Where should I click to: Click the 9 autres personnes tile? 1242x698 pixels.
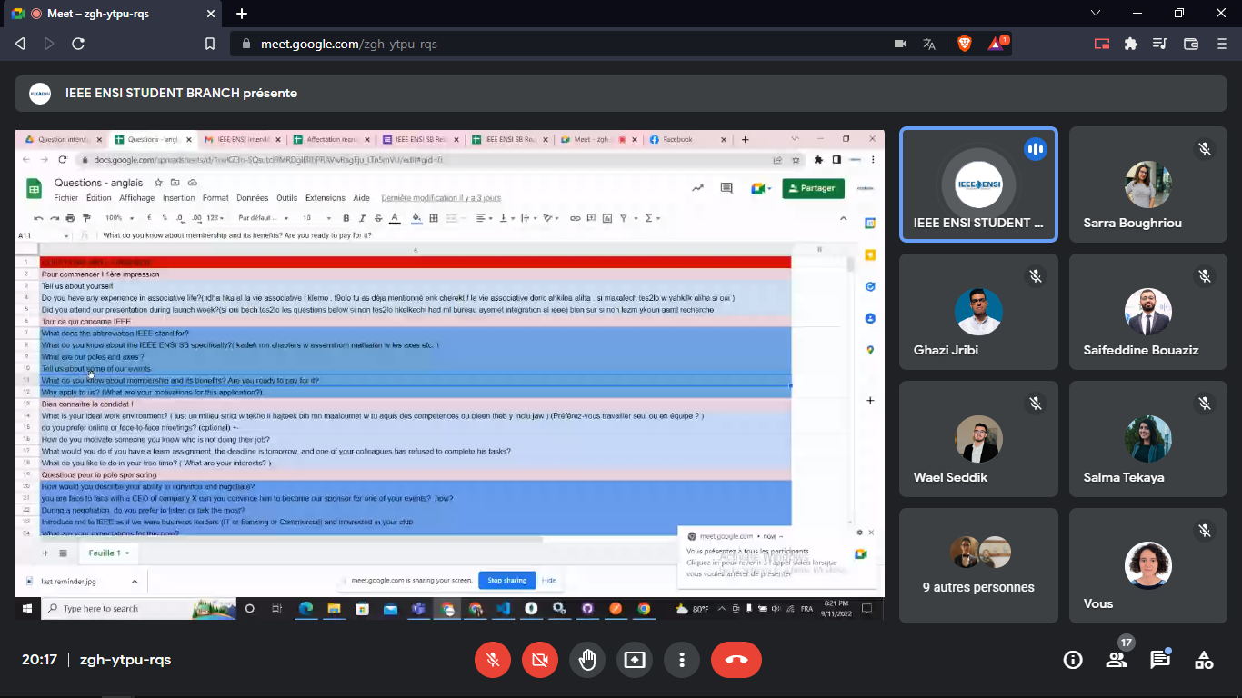978,565
